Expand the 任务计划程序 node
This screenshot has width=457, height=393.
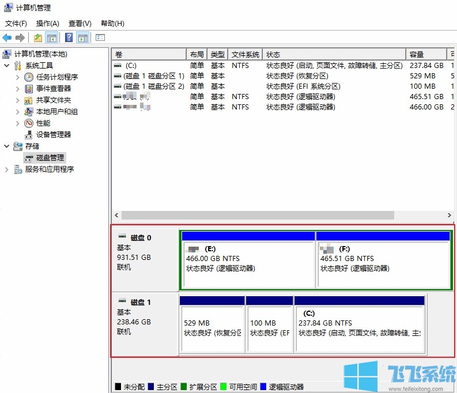point(17,77)
